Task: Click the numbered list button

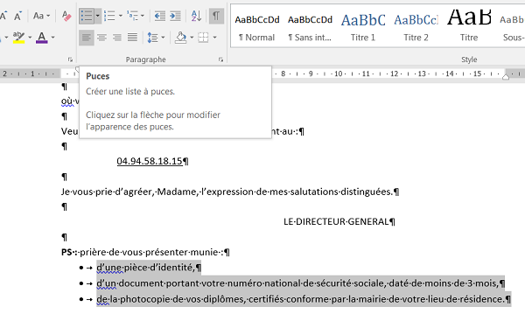Action: pos(109,16)
